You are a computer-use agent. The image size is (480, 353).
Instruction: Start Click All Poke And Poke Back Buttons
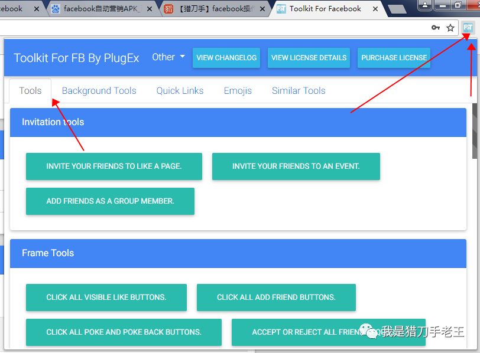point(124,332)
